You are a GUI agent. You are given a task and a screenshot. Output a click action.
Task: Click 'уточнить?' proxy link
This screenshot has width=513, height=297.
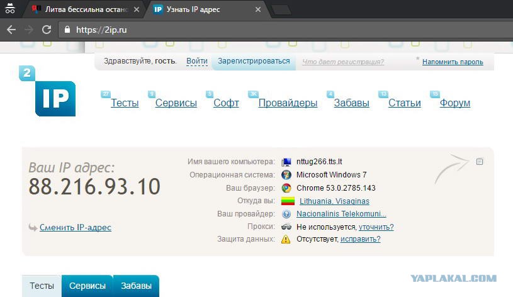tap(376, 227)
